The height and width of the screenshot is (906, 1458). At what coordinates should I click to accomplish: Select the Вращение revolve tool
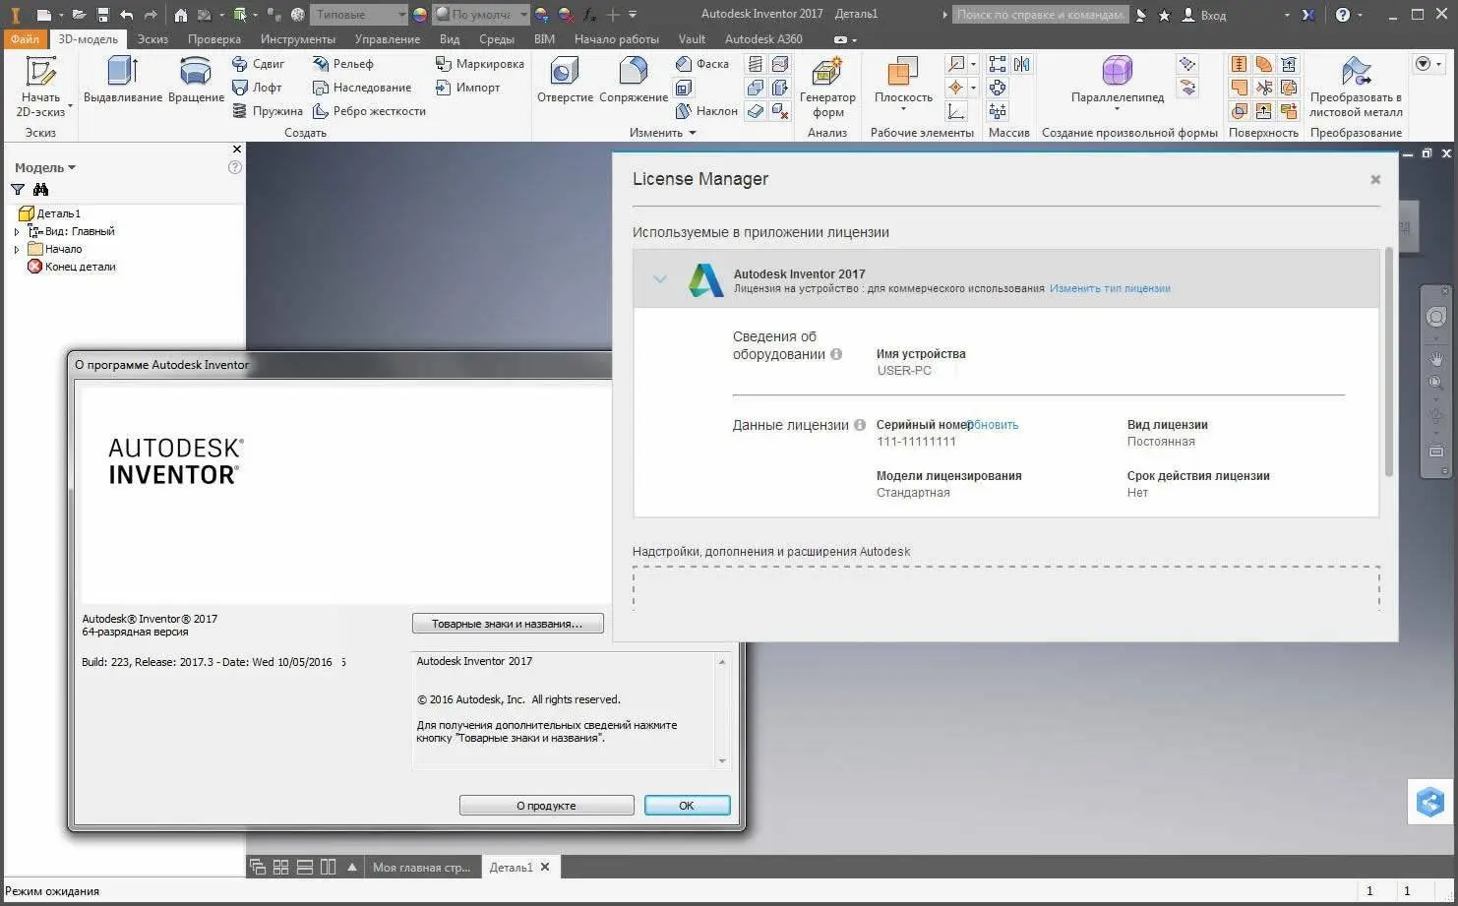[196, 80]
